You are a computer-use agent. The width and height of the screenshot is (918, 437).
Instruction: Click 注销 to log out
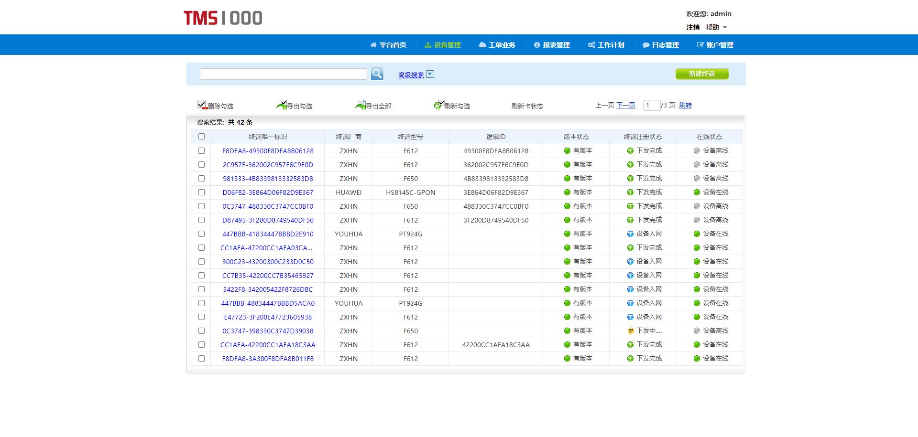point(693,27)
